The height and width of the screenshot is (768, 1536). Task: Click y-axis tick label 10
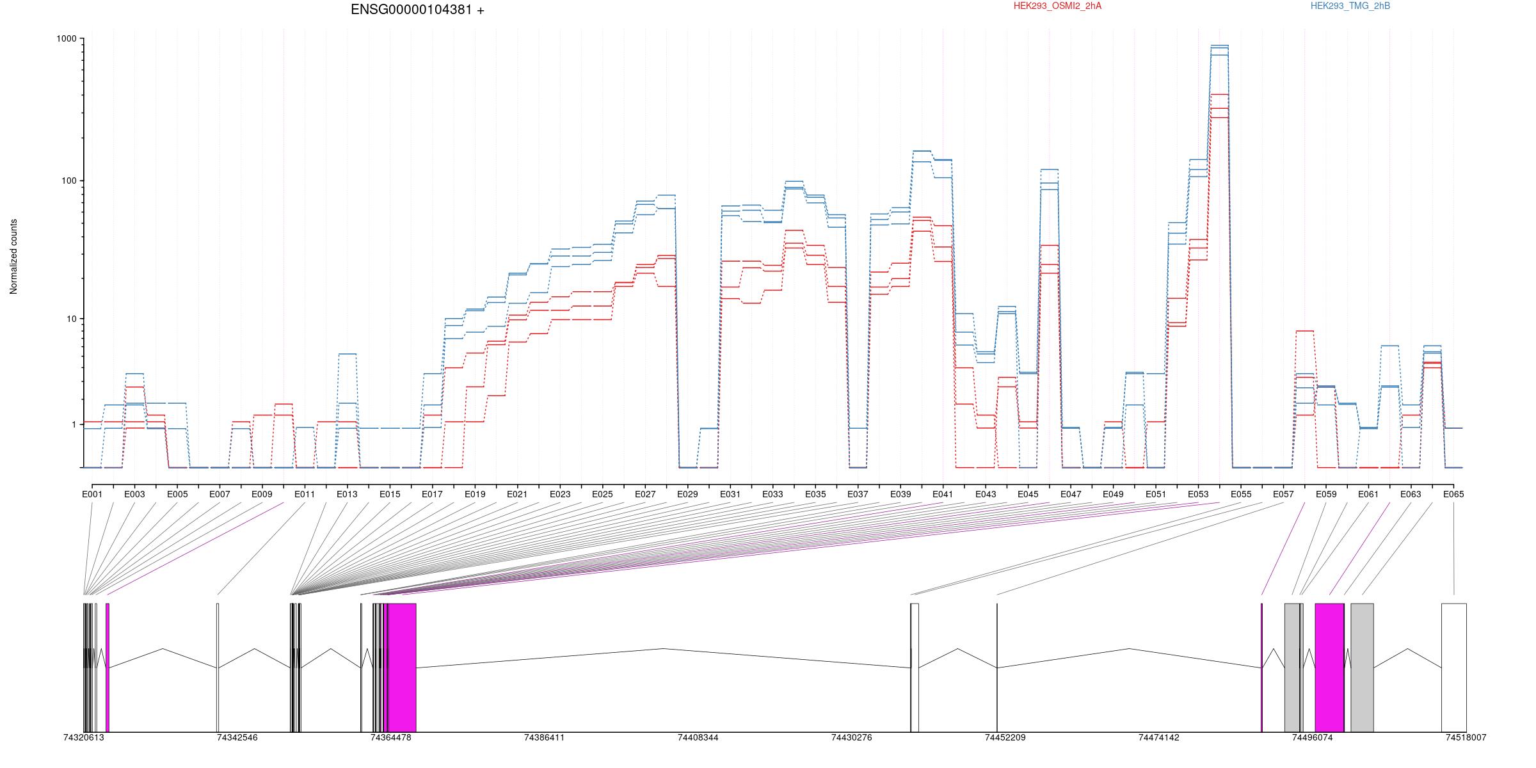tap(71, 319)
